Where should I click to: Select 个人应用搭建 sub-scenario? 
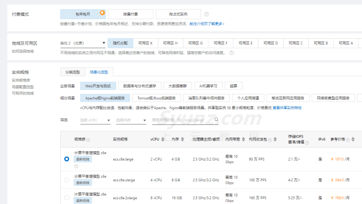(x=248, y=98)
